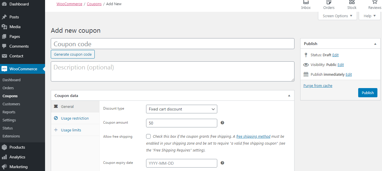382x171 pixels.
Task: Collapse the Coupon data panel
Action: coord(289,96)
